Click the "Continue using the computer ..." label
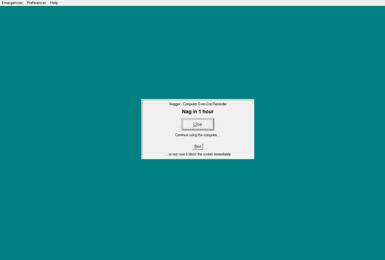The image size is (385, 260). click(198, 135)
